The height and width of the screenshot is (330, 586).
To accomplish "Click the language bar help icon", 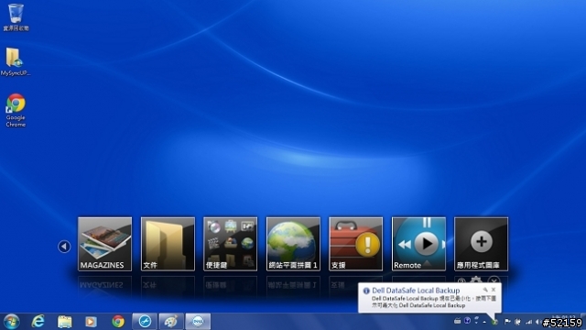I will pos(468,321).
